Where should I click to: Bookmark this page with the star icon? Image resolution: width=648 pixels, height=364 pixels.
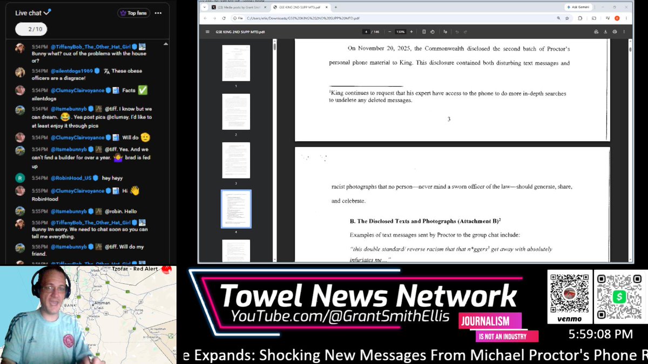click(567, 18)
